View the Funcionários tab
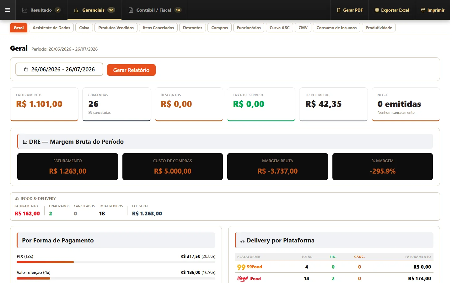452x283 pixels. (249, 28)
